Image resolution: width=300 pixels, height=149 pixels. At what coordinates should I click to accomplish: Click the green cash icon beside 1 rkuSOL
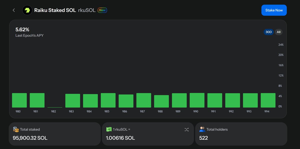pyautogui.click(x=109, y=129)
